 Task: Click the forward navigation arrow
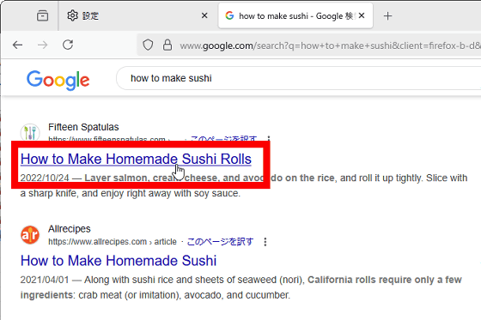pos(43,45)
